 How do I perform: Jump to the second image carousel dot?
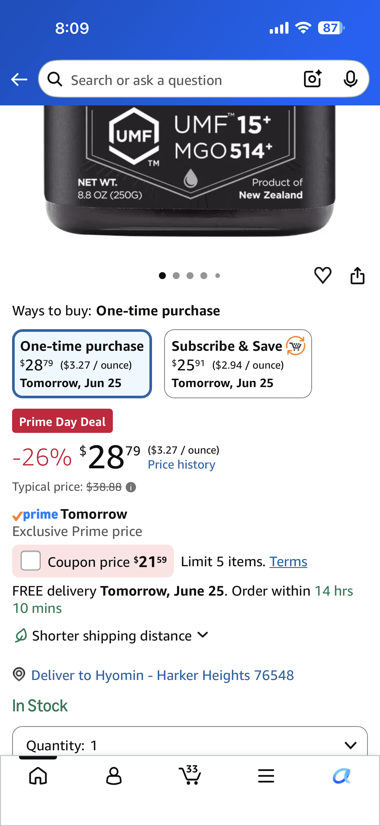tap(176, 275)
